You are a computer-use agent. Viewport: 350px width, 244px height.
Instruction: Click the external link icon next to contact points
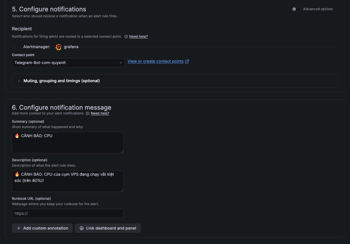coord(187,61)
